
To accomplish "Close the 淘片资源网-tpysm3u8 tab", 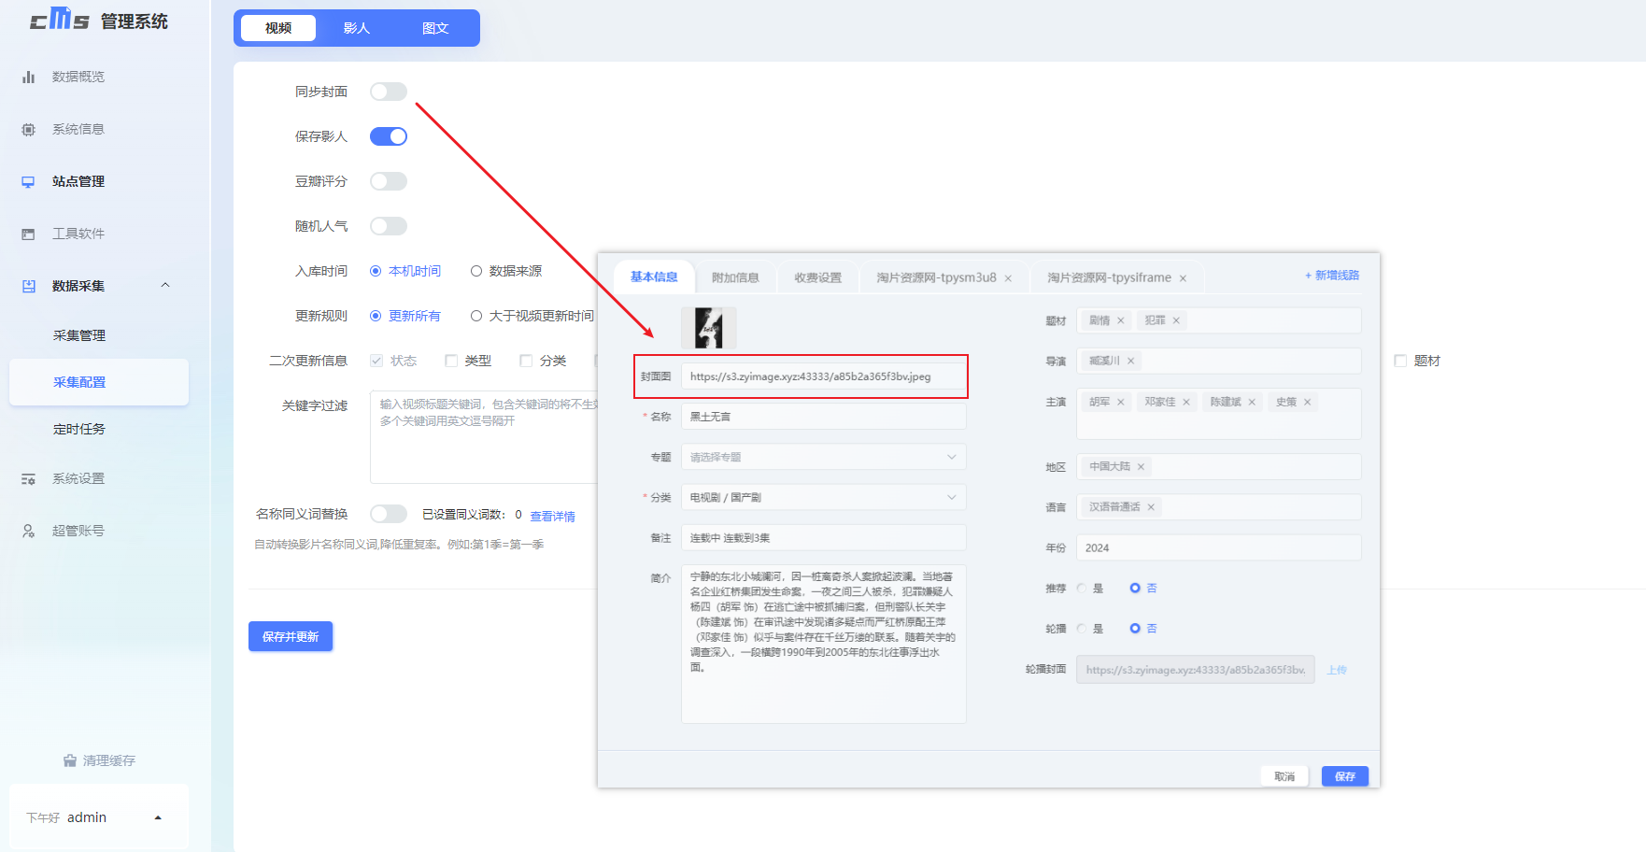I will point(1008,278).
